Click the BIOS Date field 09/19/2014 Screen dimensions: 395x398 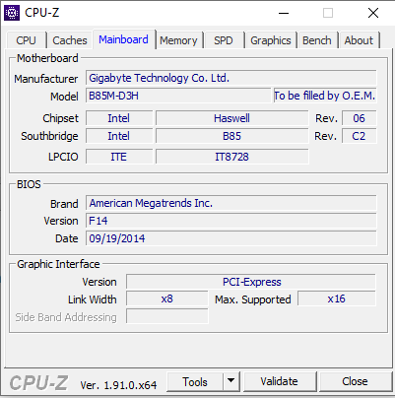click(x=231, y=238)
